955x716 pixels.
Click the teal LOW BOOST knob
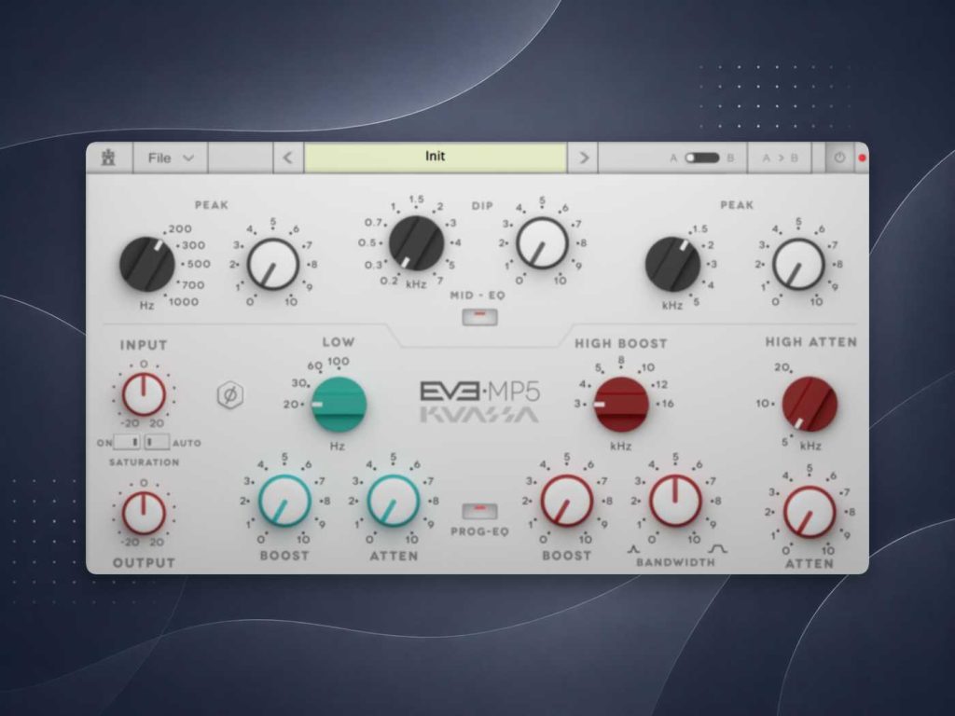tap(284, 501)
